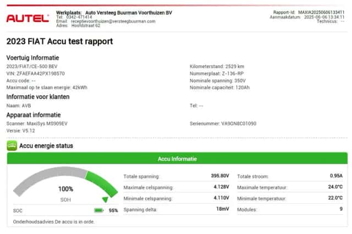Click the Technicus field value

pos(342,21)
